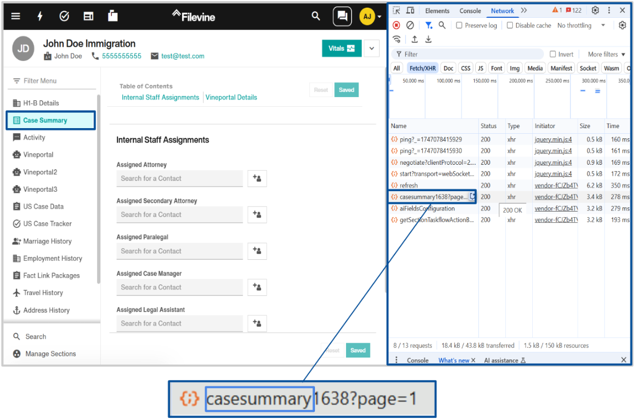Show more DevTools tabs chevron

(524, 11)
